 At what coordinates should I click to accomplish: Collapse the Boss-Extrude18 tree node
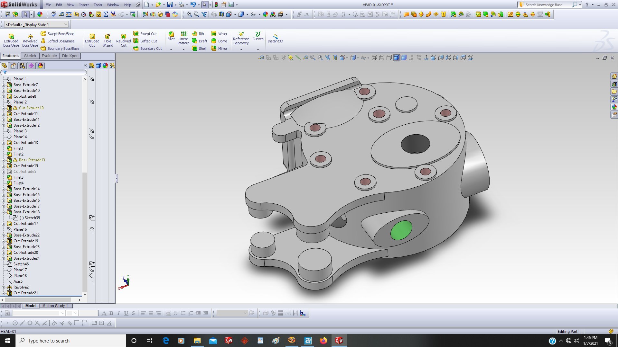pyautogui.click(x=4, y=212)
